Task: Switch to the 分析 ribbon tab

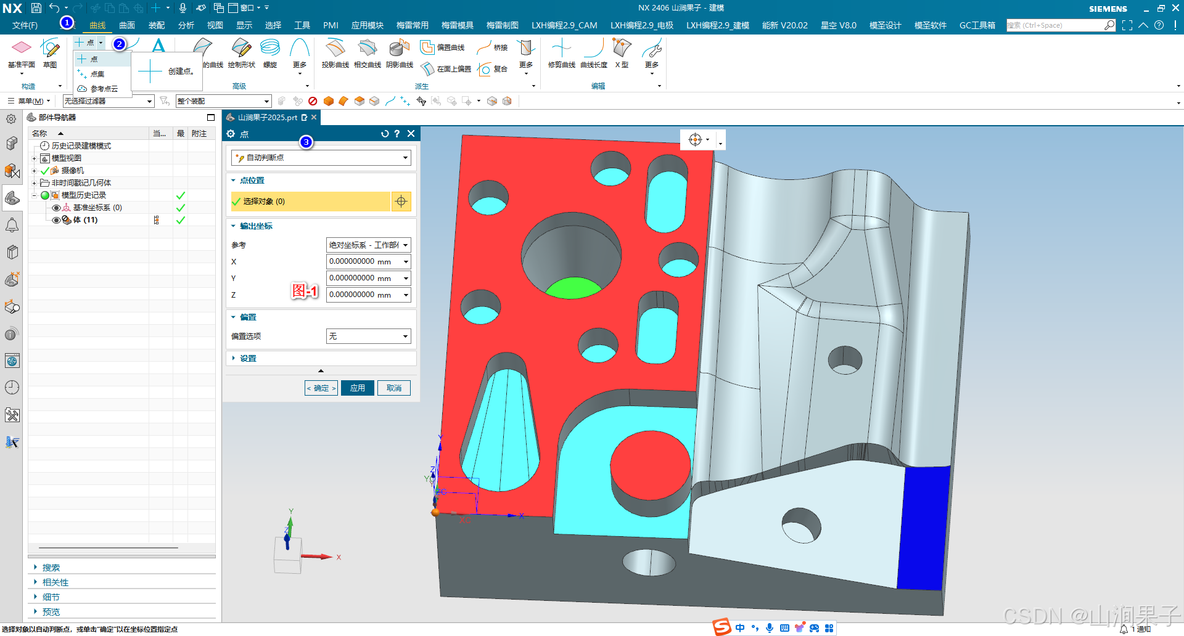Action: (x=186, y=25)
